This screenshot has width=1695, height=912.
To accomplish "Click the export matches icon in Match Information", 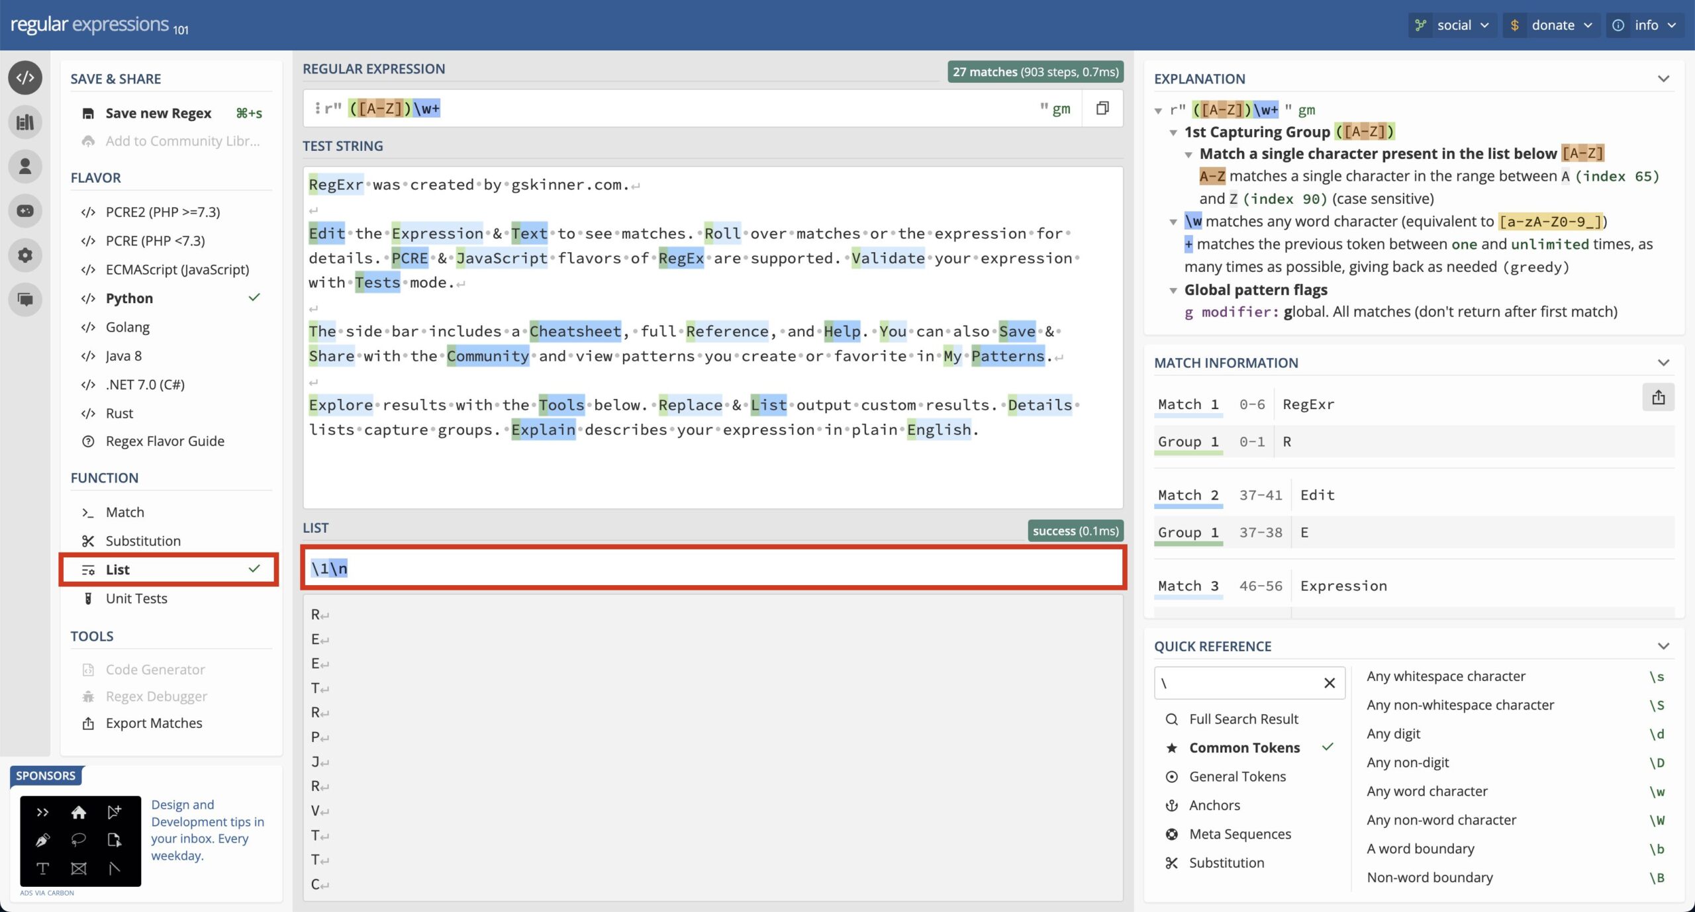I will [1658, 397].
